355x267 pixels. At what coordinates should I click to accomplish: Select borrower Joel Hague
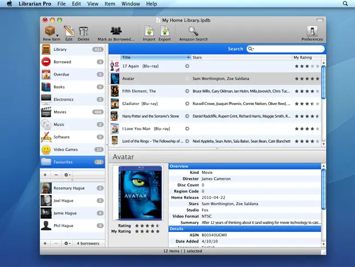(73, 201)
